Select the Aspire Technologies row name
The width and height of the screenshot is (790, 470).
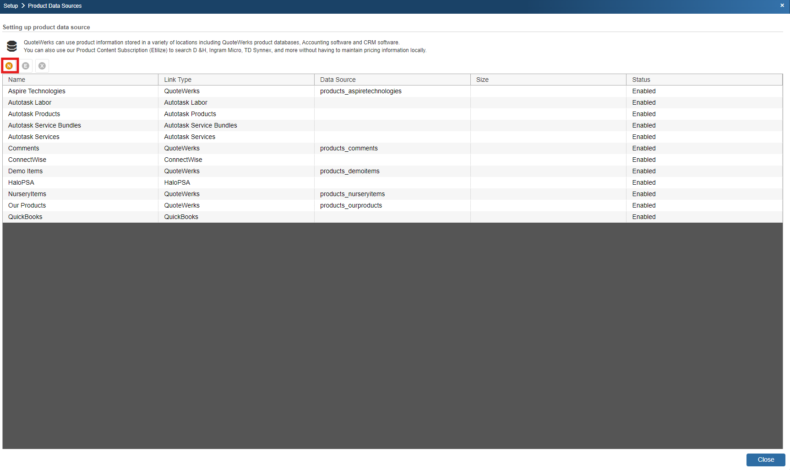pos(37,91)
